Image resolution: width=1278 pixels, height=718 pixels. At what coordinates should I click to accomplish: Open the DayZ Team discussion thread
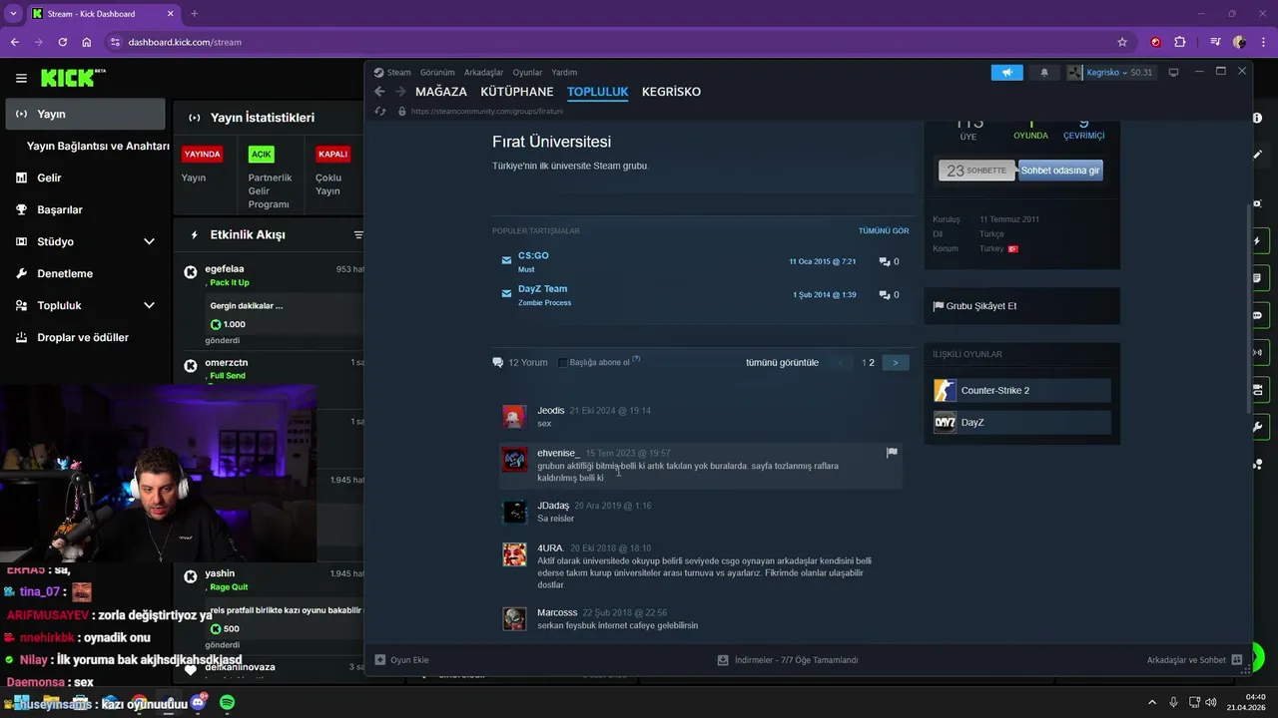(542, 288)
